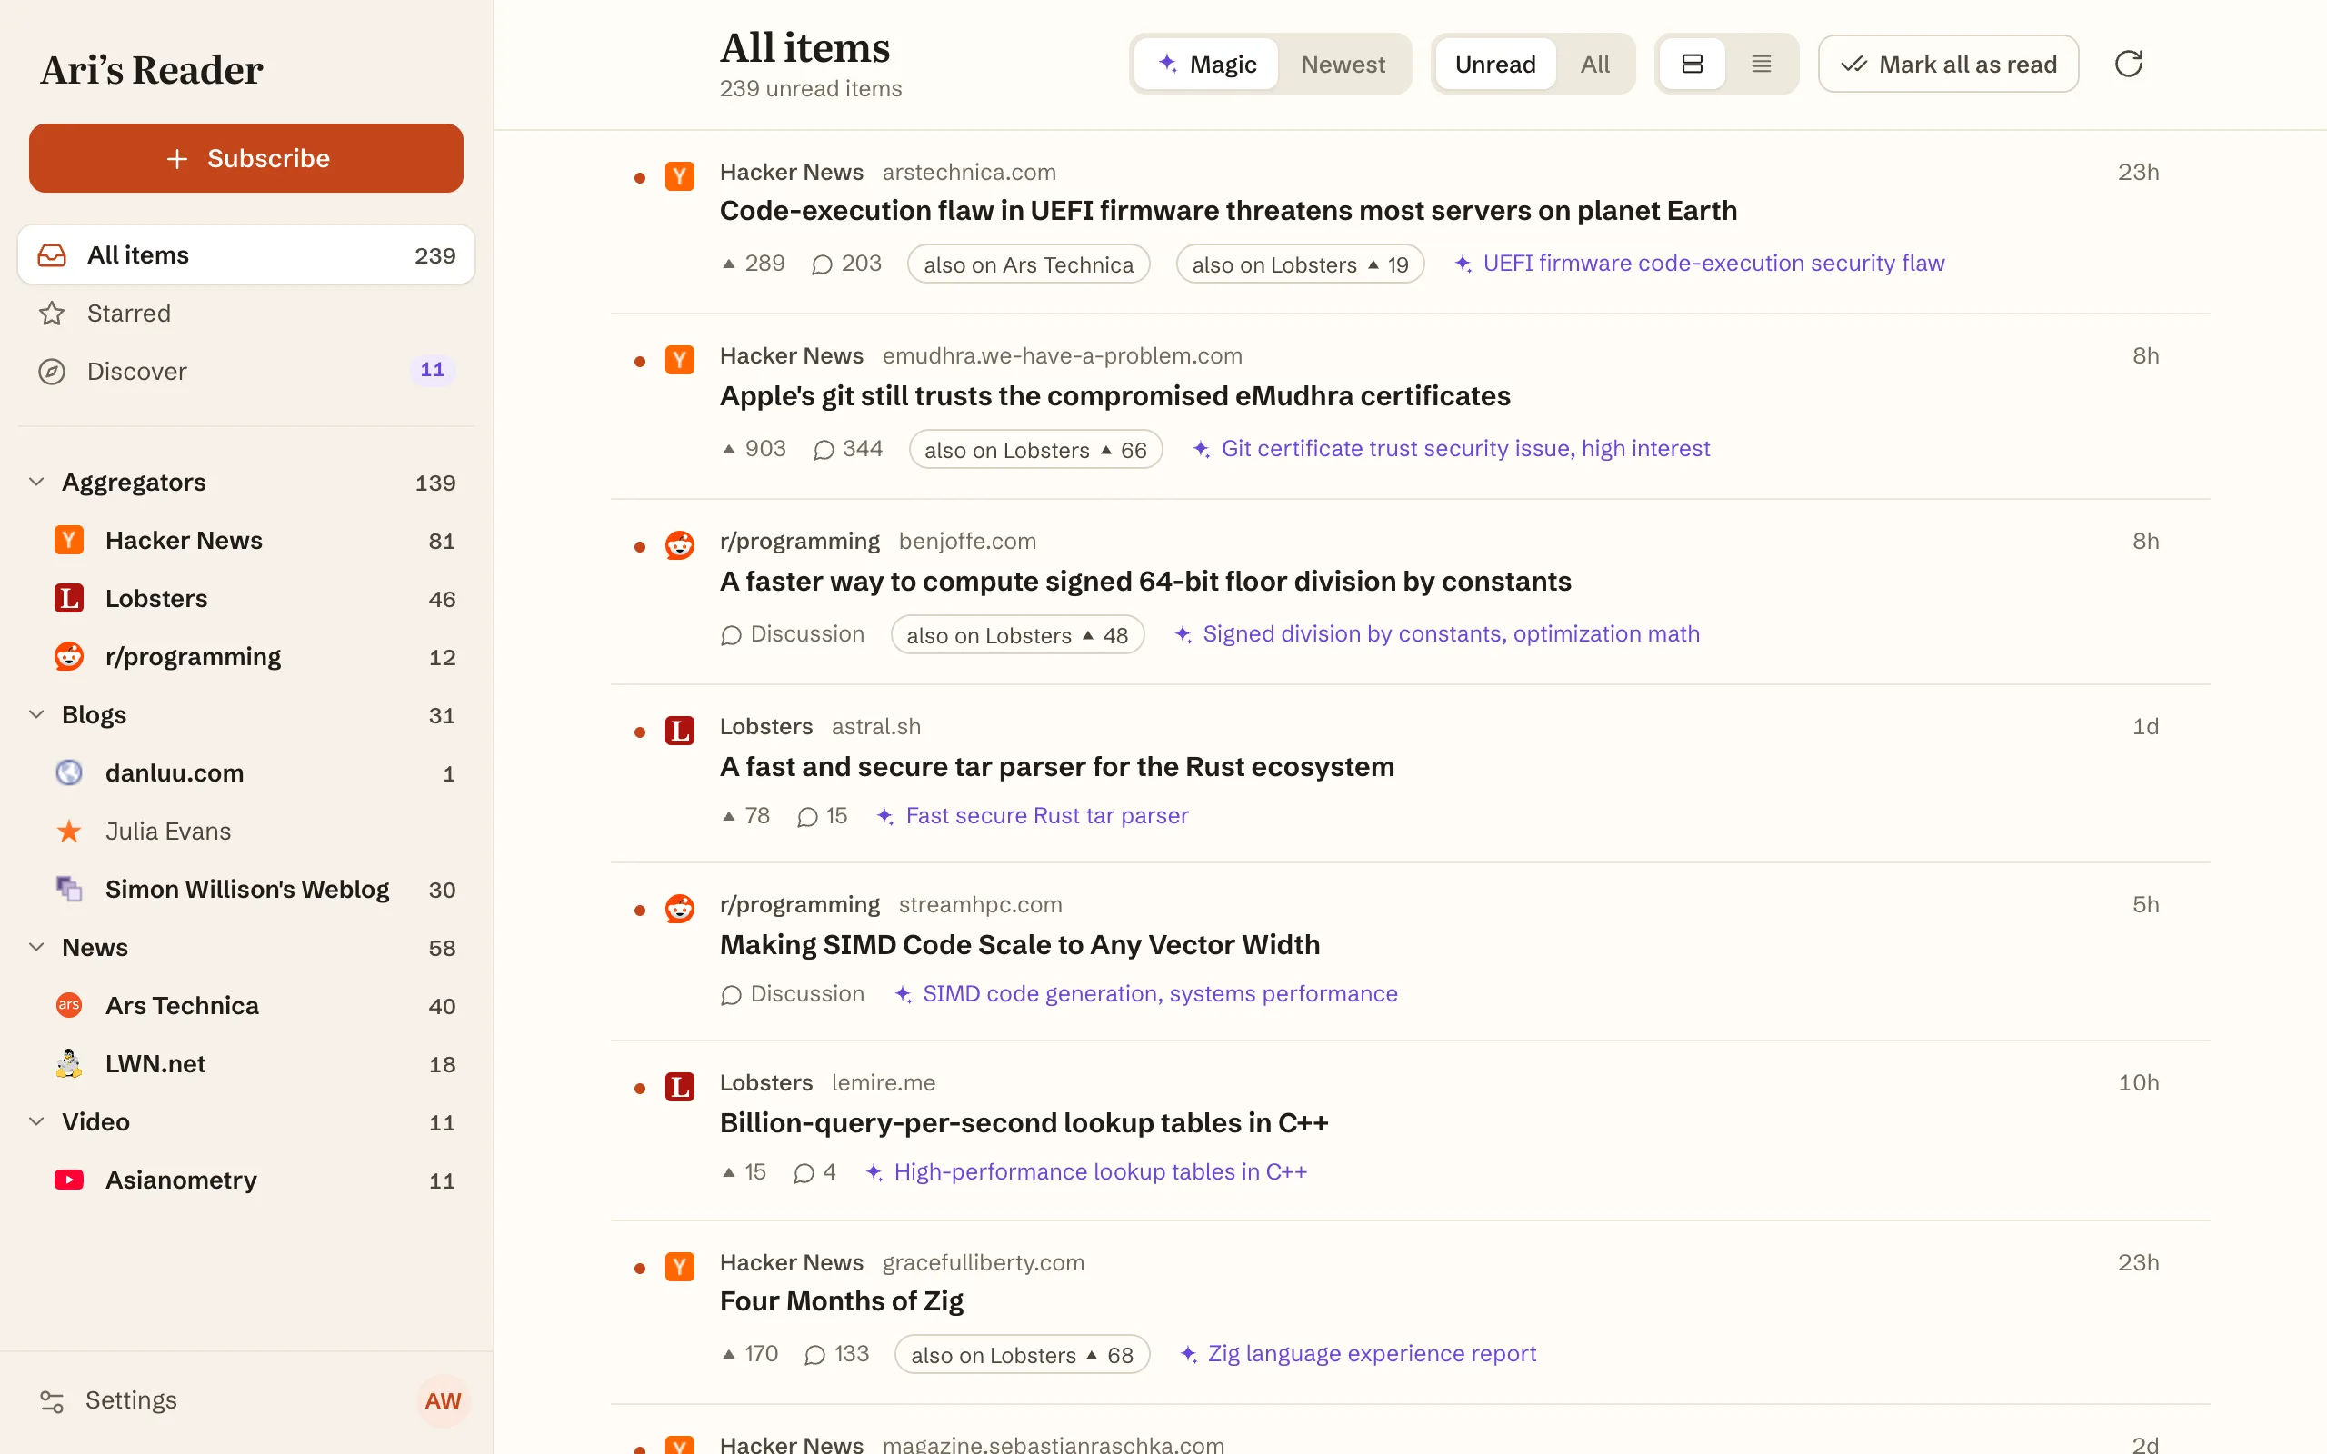The image size is (2327, 1454).
Task: Click the Asianometry YouTube icon
Action: (68, 1180)
